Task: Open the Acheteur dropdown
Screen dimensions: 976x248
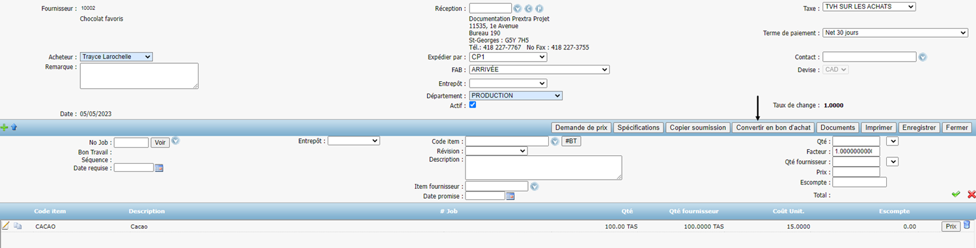Action: pyautogui.click(x=117, y=56)
